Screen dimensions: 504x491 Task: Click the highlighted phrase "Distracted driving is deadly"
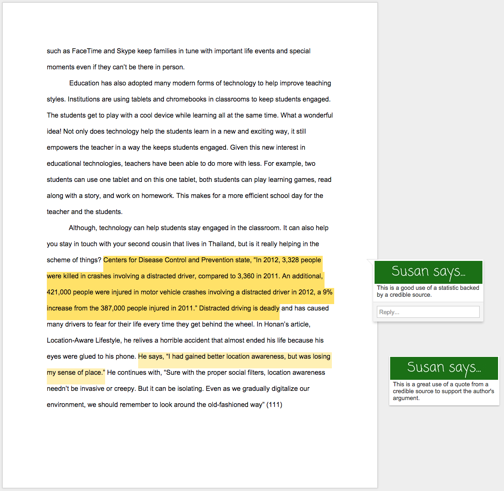(x=239, y=308)
